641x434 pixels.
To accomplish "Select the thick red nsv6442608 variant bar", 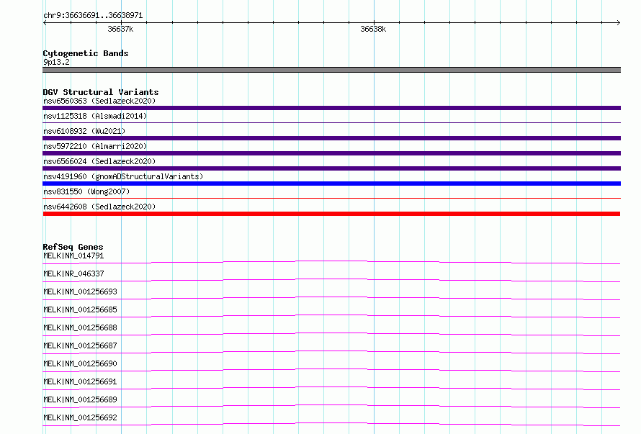I will pyautogui.click(x=331, y=214).
